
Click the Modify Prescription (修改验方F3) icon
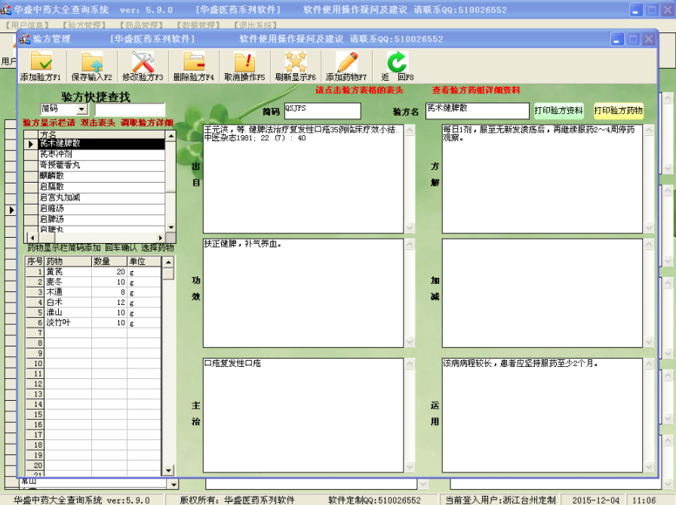tap(143, 61)
